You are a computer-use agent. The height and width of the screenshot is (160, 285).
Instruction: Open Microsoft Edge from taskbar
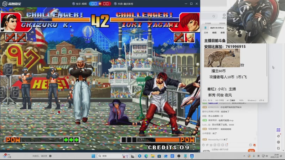pyautogui.click(x=146, y=156)
